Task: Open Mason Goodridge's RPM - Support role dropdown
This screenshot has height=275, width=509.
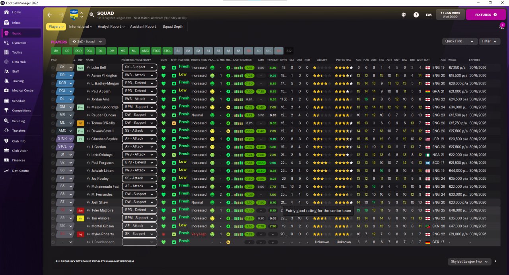Action: pyautogui.click(x=139, y=107)
